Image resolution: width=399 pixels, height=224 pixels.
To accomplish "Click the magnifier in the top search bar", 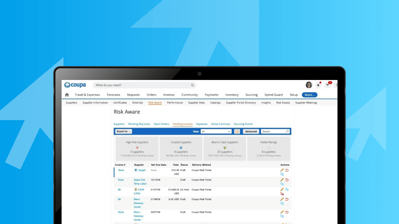I will [193, 85].
